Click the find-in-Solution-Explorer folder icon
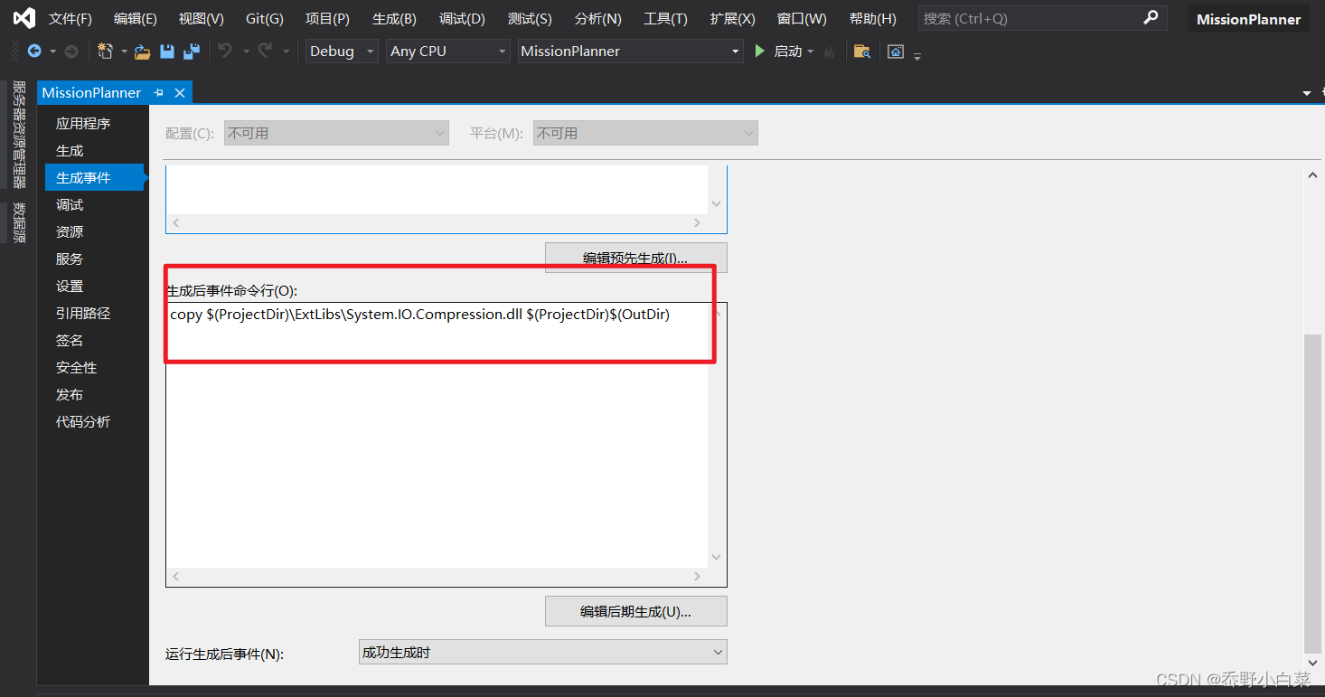Viewport: 1325px width, 697px height. click(x=861, y=52)
